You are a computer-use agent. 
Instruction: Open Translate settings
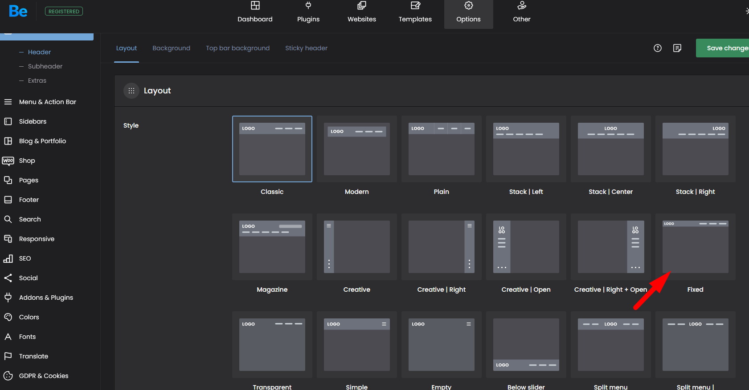33,356
